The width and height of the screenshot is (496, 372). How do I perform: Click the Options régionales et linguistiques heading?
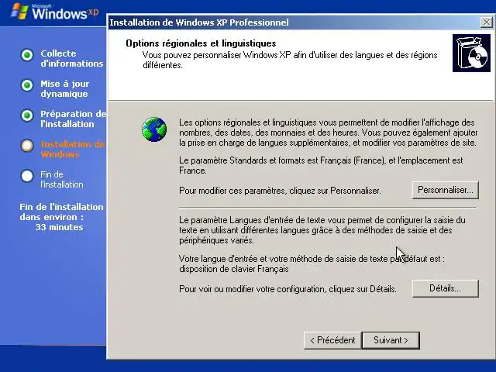coord(201,43)
